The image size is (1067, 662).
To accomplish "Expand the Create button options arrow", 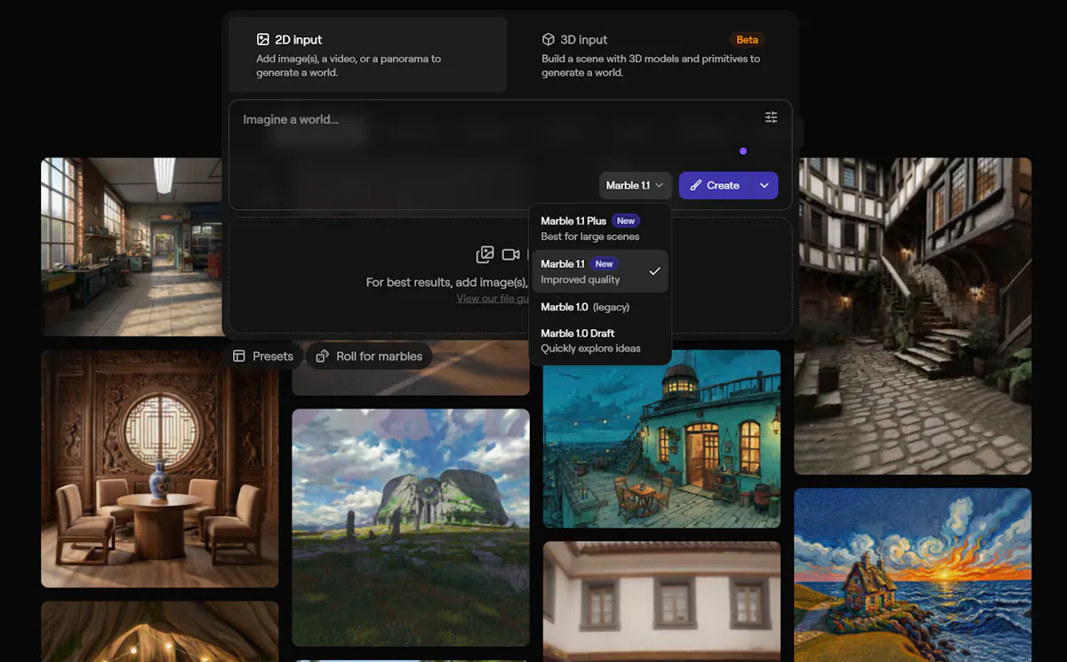I will (x=765, y=185).
